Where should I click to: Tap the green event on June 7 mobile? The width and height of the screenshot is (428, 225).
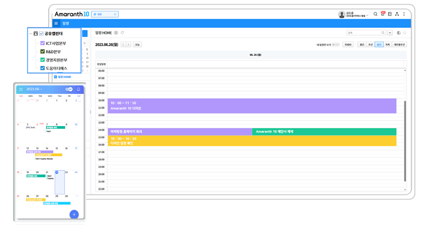tap(55, 128)
